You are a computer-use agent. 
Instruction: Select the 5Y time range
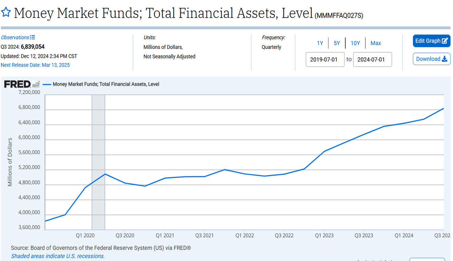(337, 43)
